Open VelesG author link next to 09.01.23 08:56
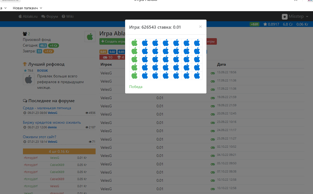Viewport: 313px width, 194px height. 52,113
